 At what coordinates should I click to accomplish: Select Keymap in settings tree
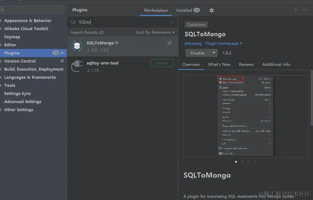tap(12, 37)
